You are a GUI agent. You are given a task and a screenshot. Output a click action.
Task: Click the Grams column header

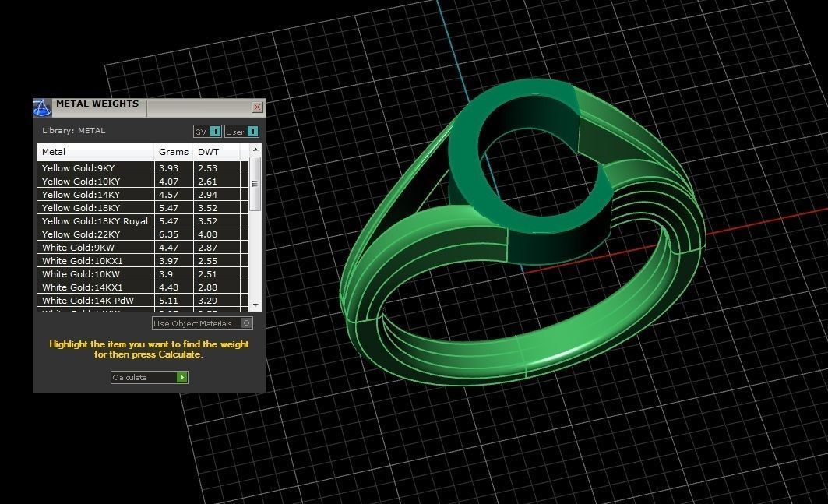tap(174, 152)
